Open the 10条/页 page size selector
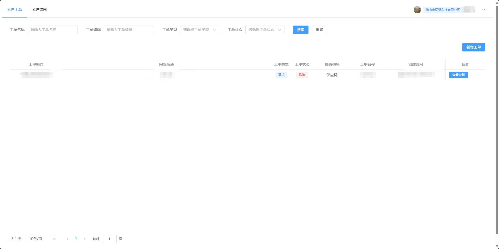 coord(42,239)
